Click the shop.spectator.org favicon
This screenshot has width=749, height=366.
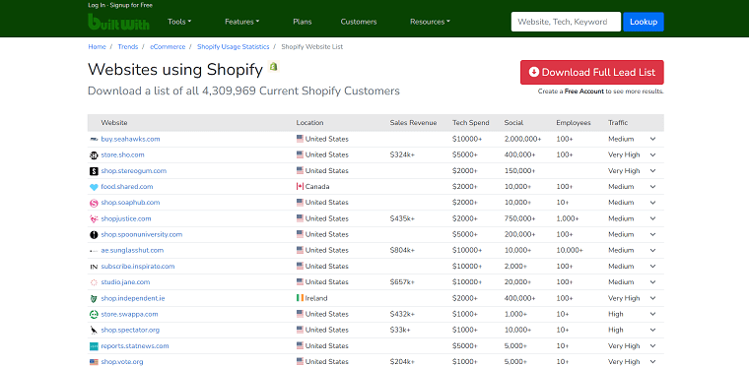pos(94,331)
